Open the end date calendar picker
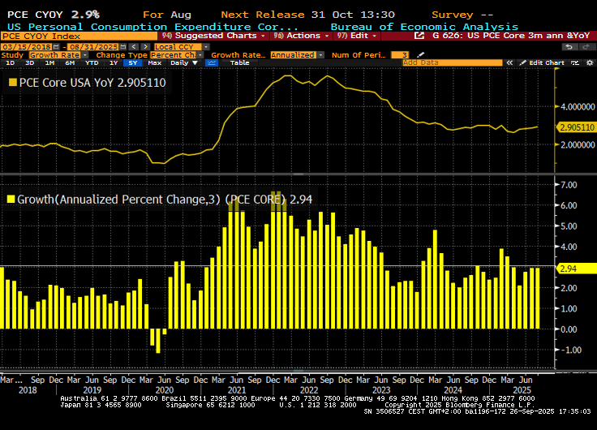 point(122,46)
